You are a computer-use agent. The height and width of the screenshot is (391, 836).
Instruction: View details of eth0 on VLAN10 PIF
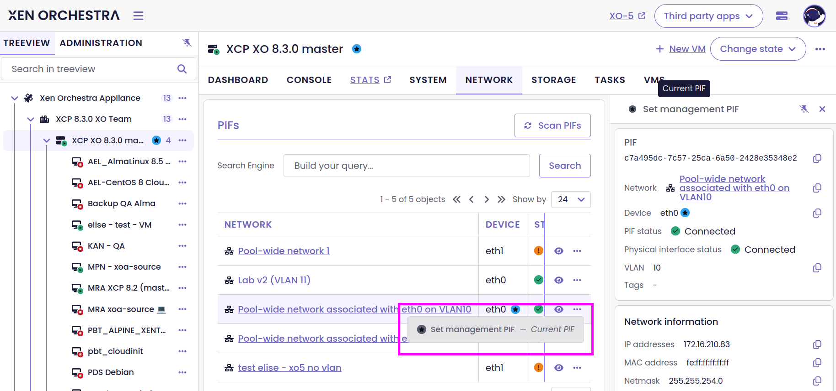[x=559, y=309]
